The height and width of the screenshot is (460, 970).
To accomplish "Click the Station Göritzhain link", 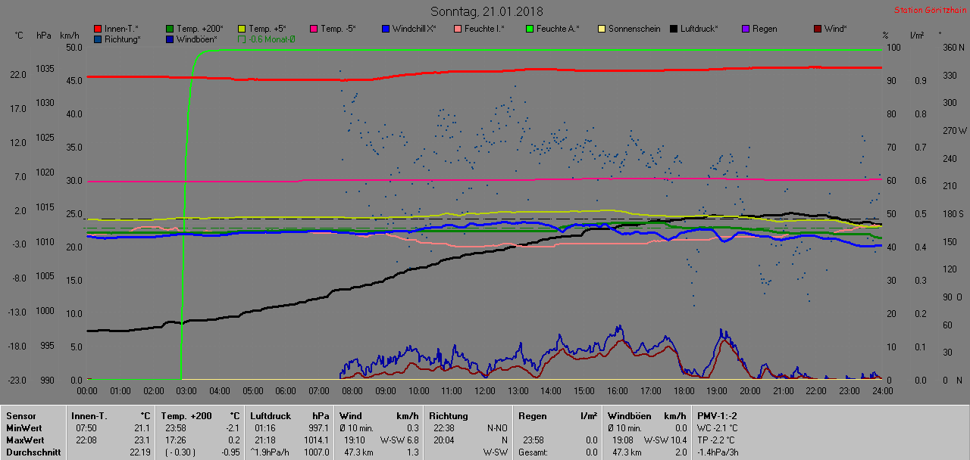I will [929, 11].
